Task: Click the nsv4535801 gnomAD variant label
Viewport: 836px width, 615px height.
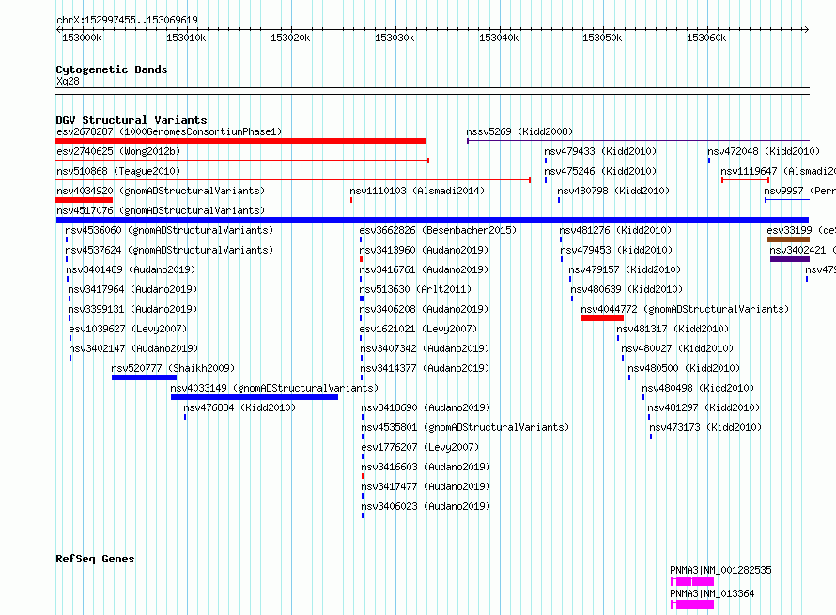Action: pos(465,427)
